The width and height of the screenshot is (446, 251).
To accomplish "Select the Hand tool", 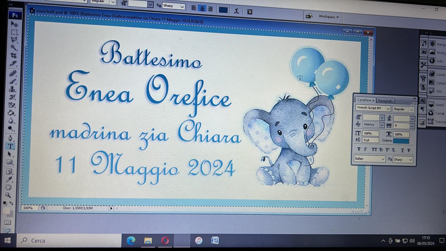I will (9, 187).
